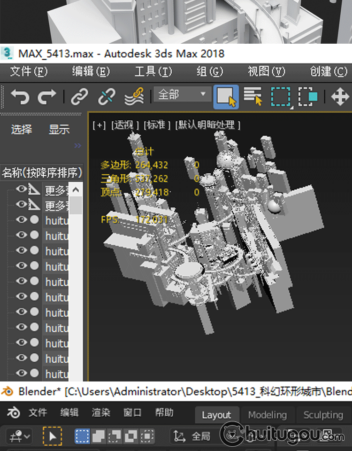This screenshot has height=451, width=352.
Task: Open the Select by Name list icon
Action: pyautogui.click(x=253, y=97)
